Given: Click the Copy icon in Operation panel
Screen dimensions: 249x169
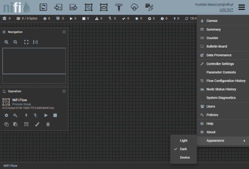Looking at the screenshot, I should [6, 124].
